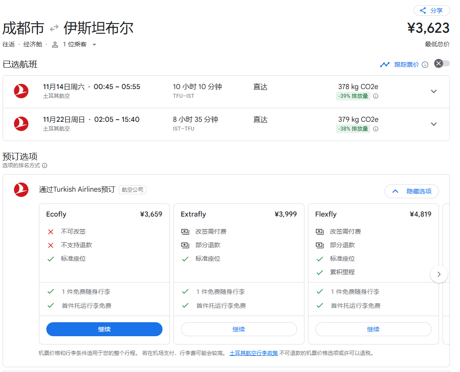Click red X icon beside 不支持退款
This screenshot has width=460, height=372.
51,245
